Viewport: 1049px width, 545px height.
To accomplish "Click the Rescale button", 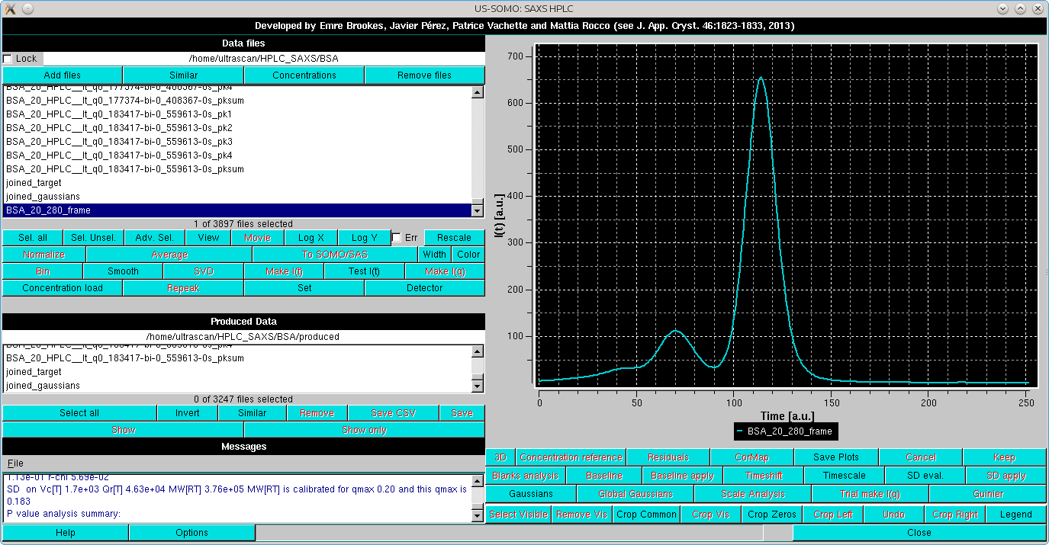I will click(x=454, y=238).
